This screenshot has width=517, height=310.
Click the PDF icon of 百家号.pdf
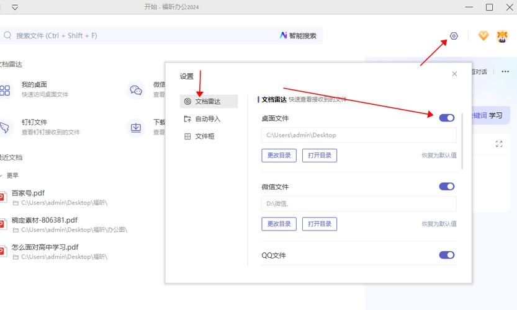click(2, 197)
